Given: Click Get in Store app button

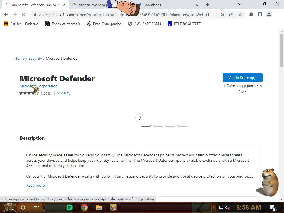Looking at the screenshot, I should 242,78.
